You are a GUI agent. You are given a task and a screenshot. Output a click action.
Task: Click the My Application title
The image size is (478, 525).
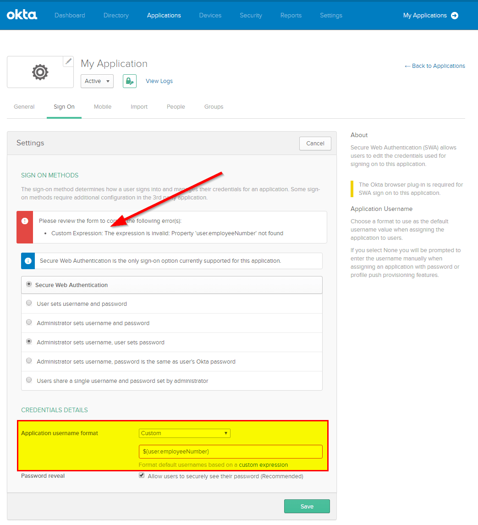pos(114,64)
